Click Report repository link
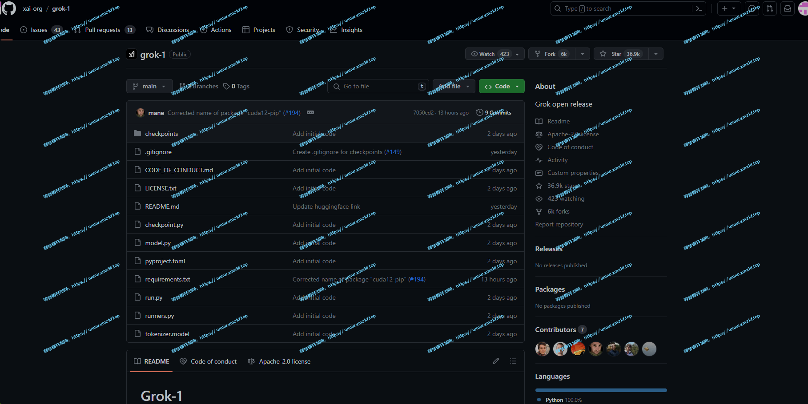This screenshot has height=404, width=808. (559, 224)
